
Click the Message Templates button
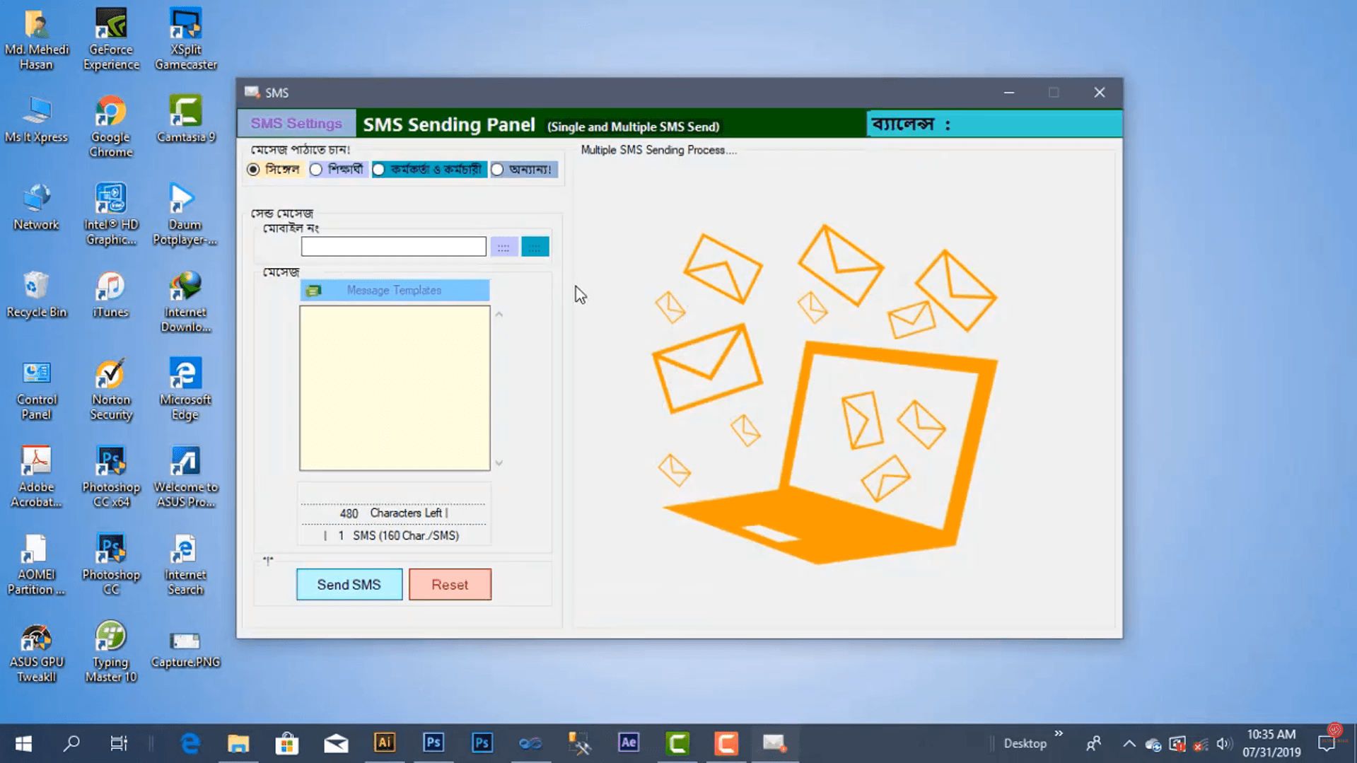pyautogui.click(x=394, y=290)
